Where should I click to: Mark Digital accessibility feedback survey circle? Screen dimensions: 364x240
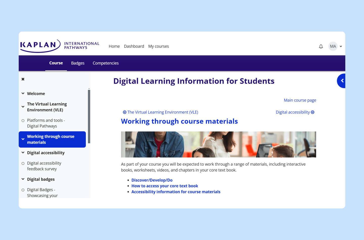click(23, 163)
